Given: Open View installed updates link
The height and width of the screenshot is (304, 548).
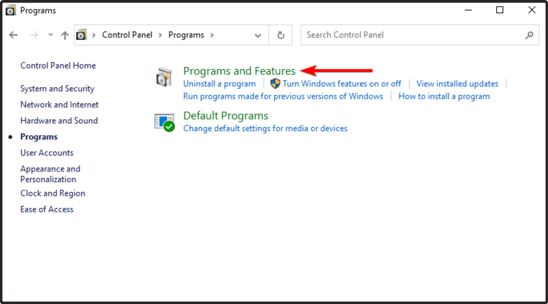Looking at the screenshot, I should [457, 84].
